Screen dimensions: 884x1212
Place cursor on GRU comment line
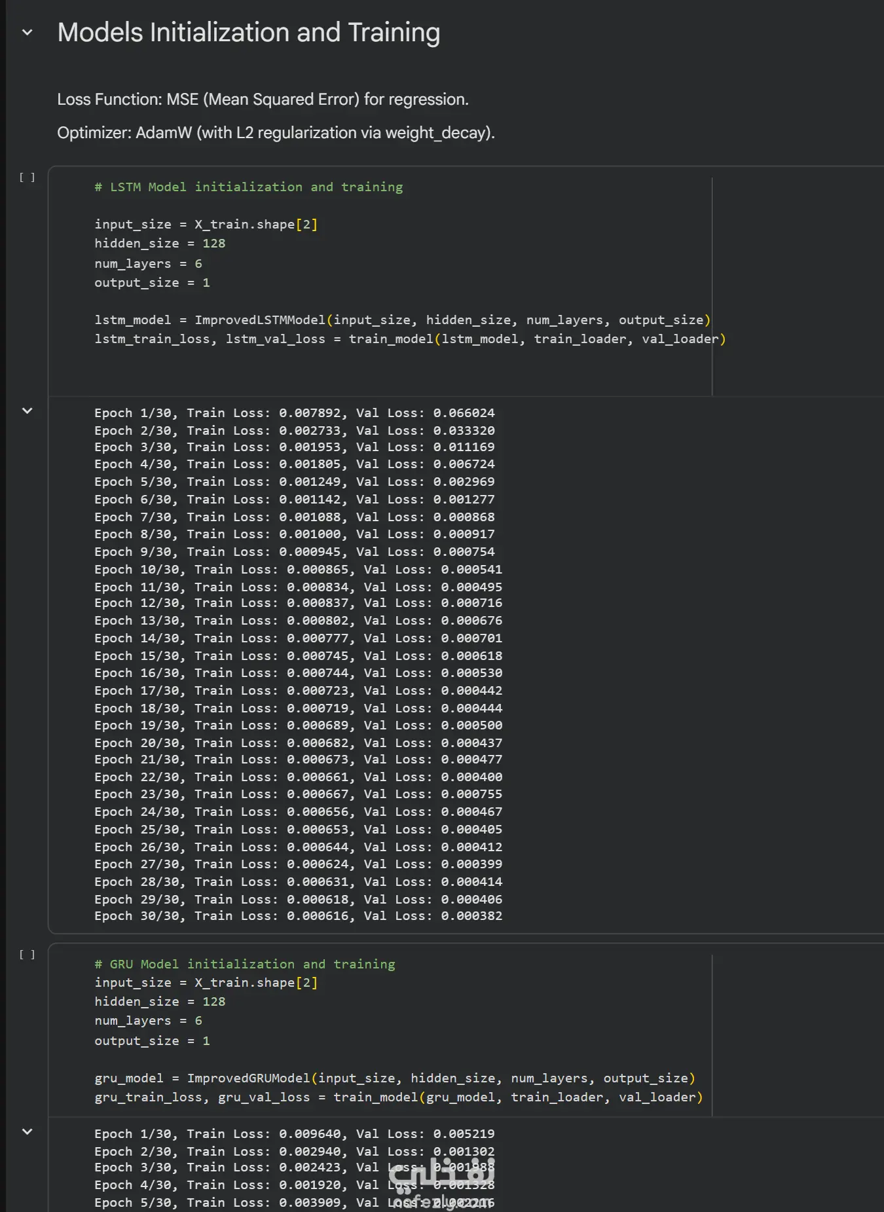pos(244,964)
